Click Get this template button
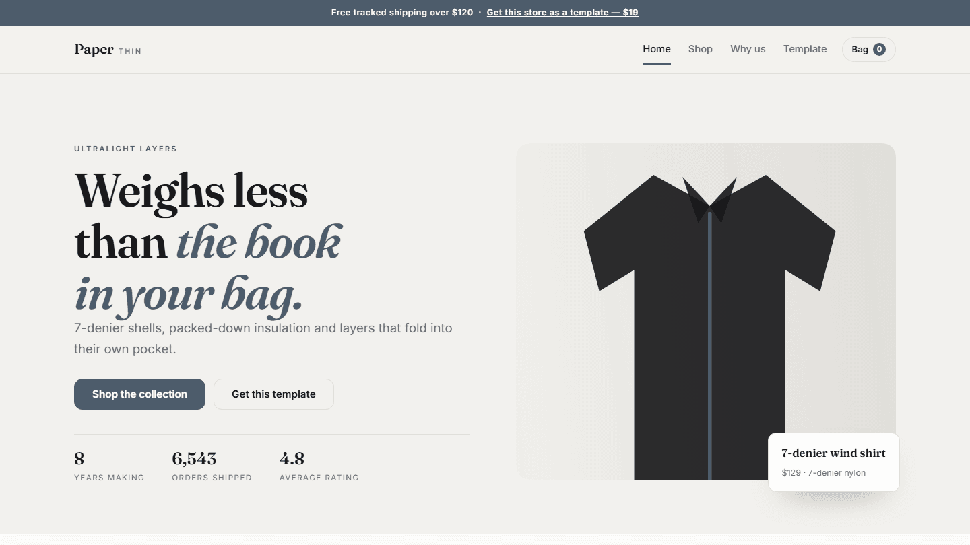Screen dimensions: 970x545 point(273,394)
